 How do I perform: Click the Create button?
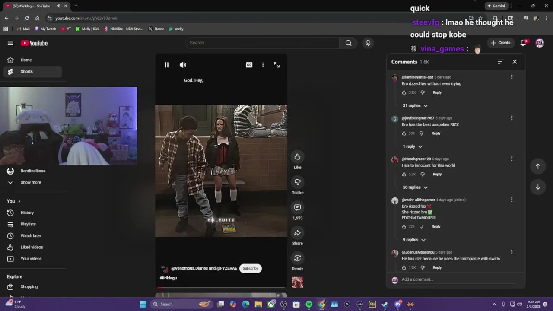point(501,43)
